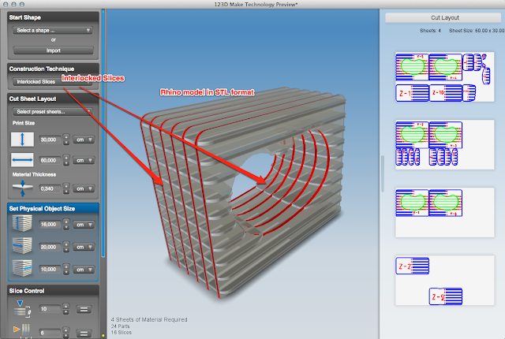Click the object depth icon beside 10,000

[x=22, y=269]
